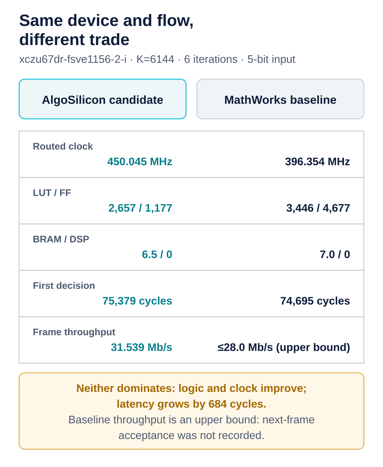The width and height of the screenshot is (383, 467).
Task: Click the 'Routed clock' row label
Action: point(63,146)
